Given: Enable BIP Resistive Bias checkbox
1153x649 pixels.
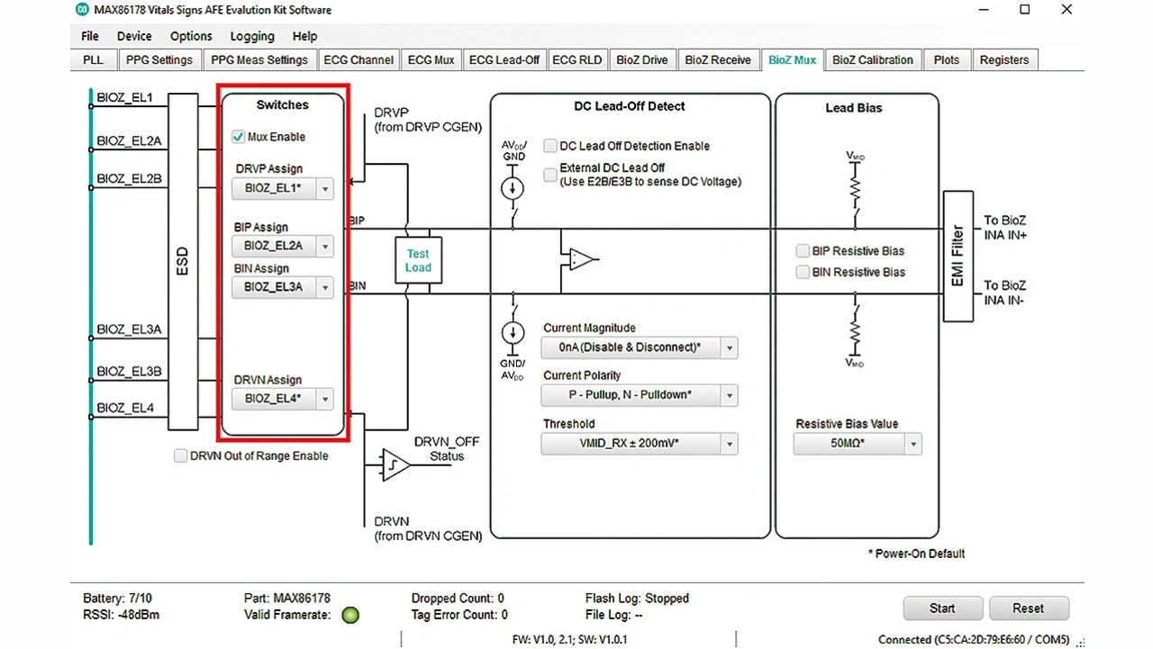Looking at the screenshot, I should [803, 251].
